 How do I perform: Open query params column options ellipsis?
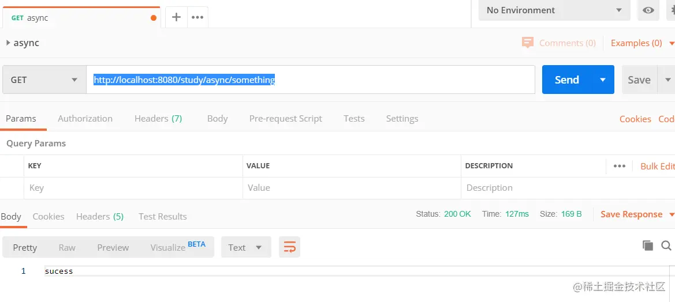tap(620, 166)
